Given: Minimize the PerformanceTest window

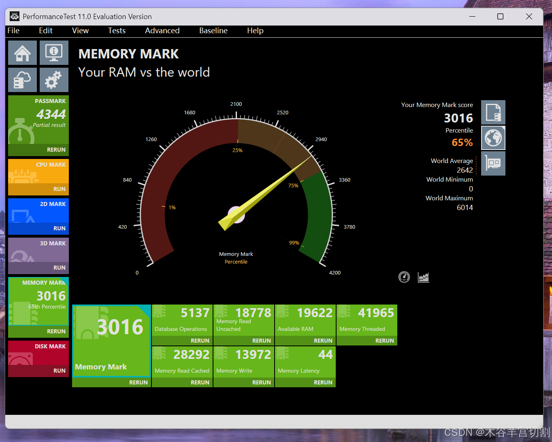Looking at the screenshot, I should [473, 16].
